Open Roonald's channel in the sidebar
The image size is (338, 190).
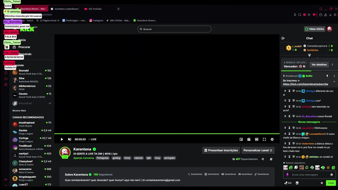(x=32, y=72)
